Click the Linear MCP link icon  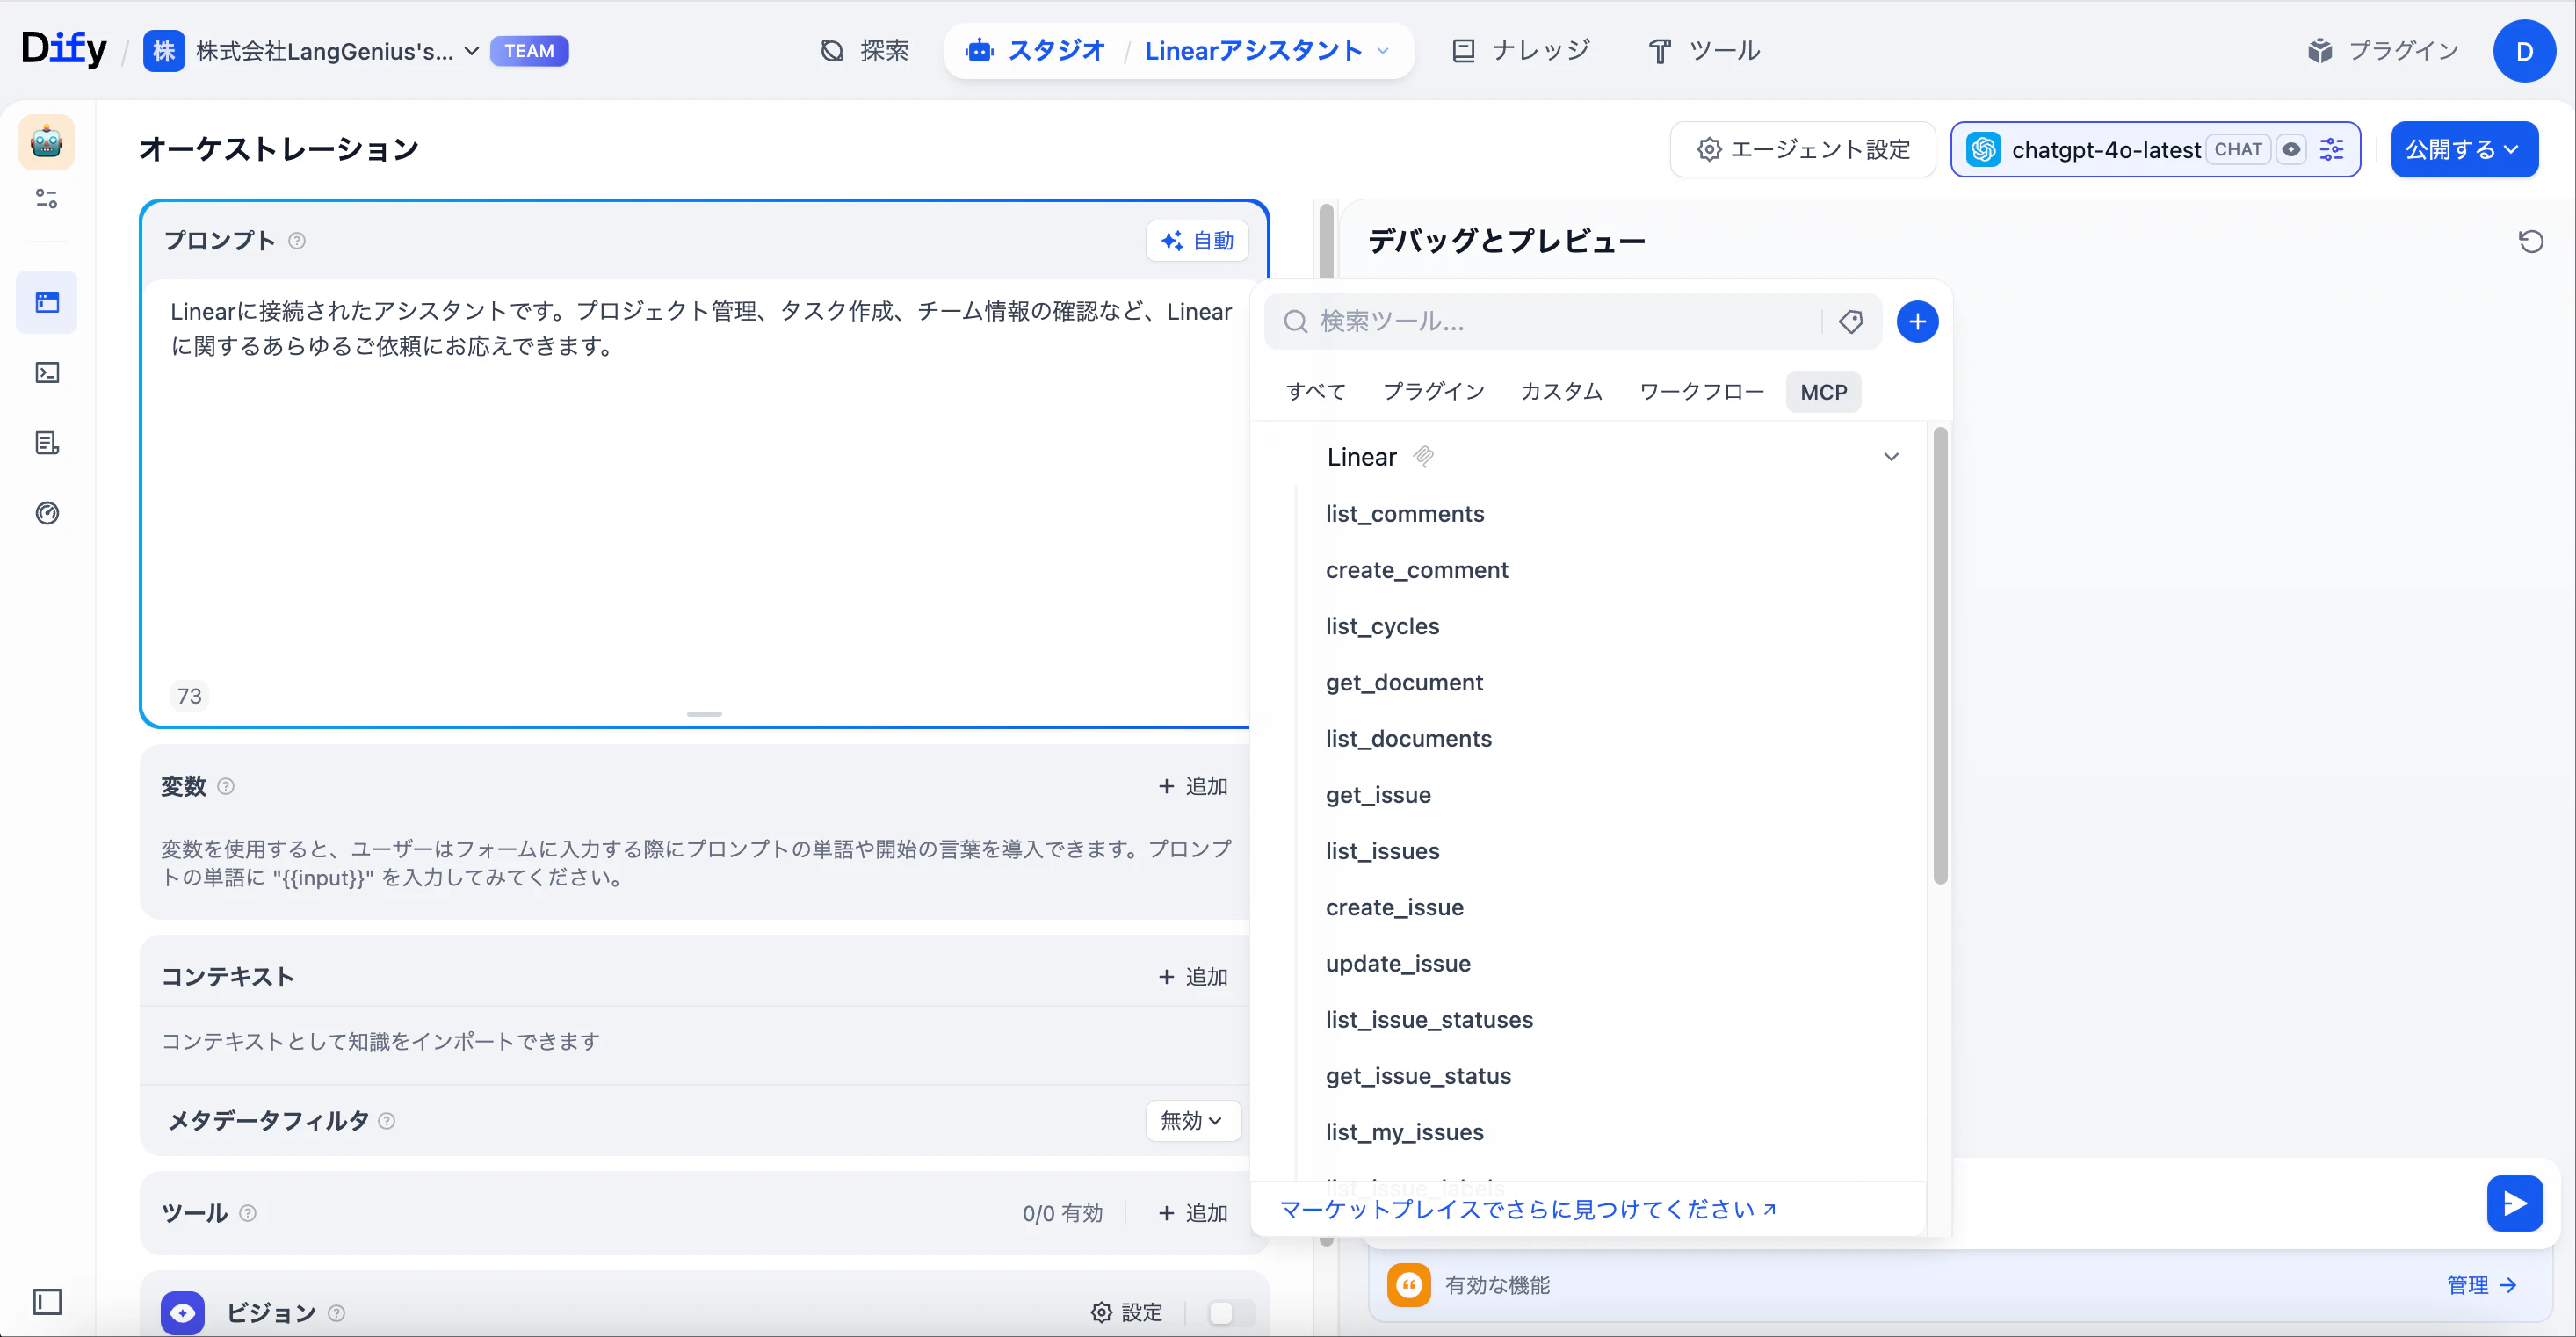(x=1424, y=457)
